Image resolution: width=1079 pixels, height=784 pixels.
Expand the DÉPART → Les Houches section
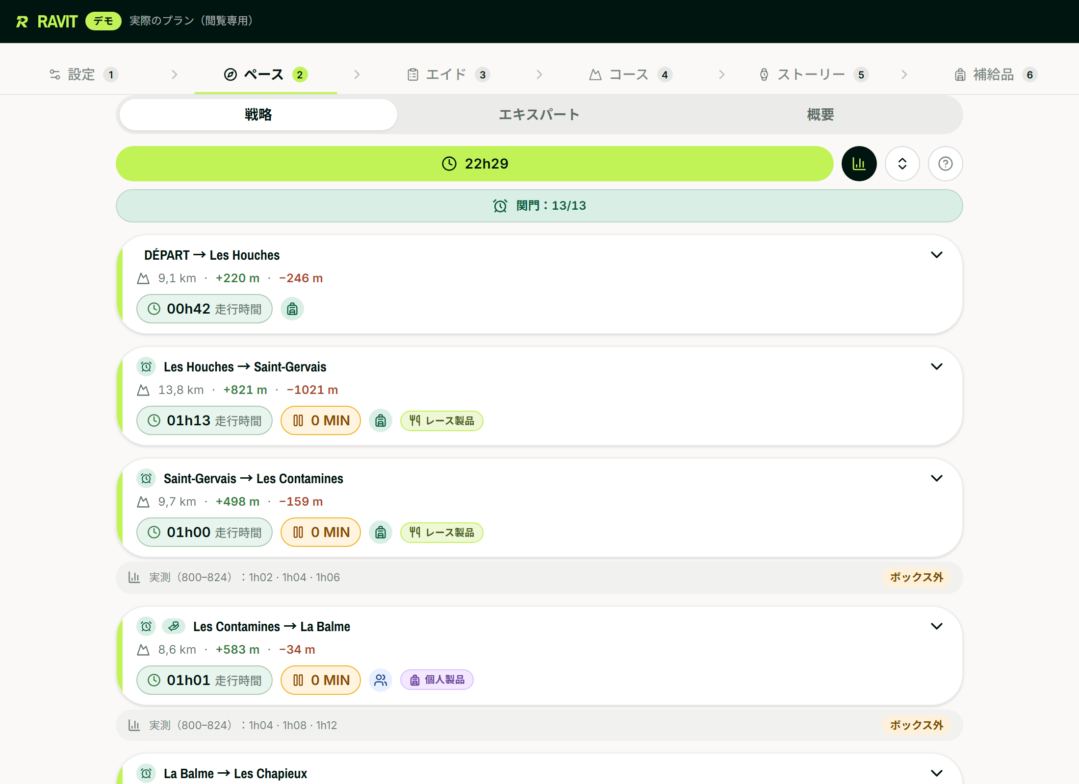tap(937, 255)
